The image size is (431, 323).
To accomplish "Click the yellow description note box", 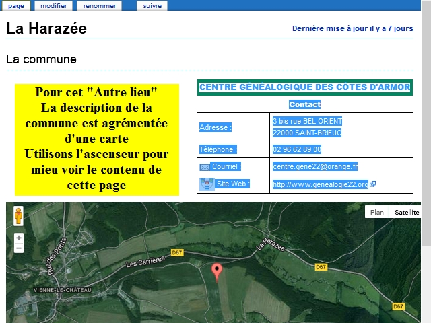I will (96, 139).
